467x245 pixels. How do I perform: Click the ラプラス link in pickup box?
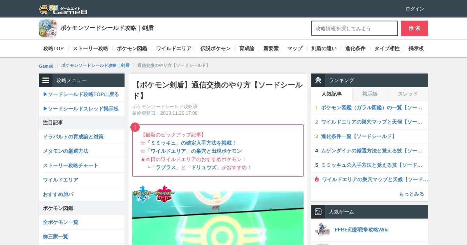pyautogui.click(x=166, y=167)
